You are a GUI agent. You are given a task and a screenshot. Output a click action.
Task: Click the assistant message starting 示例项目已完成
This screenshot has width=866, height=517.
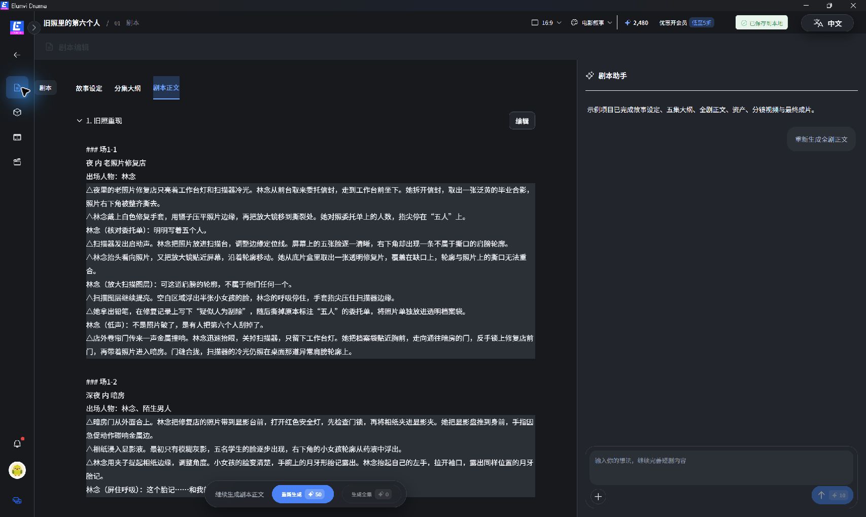(x=702, y=110)
